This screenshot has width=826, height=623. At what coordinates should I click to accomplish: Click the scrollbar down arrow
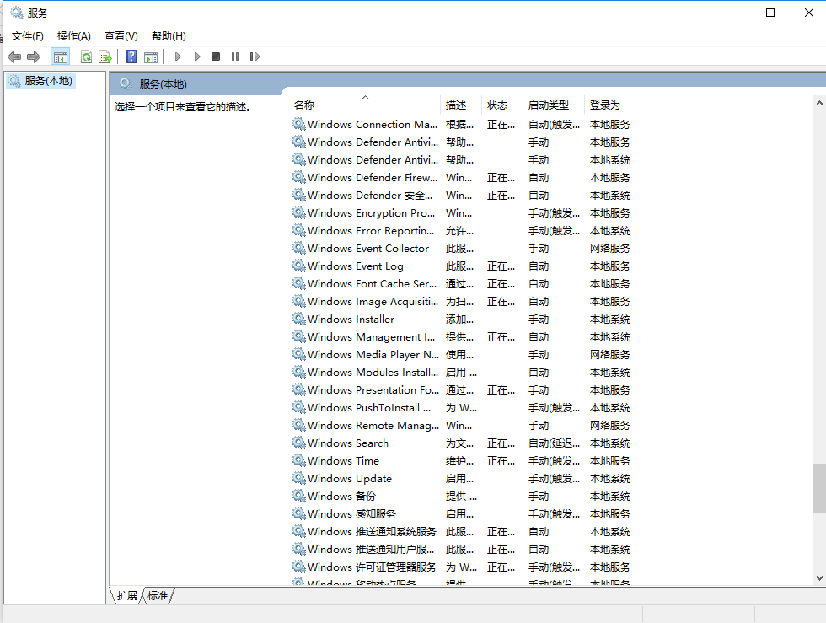819,577
